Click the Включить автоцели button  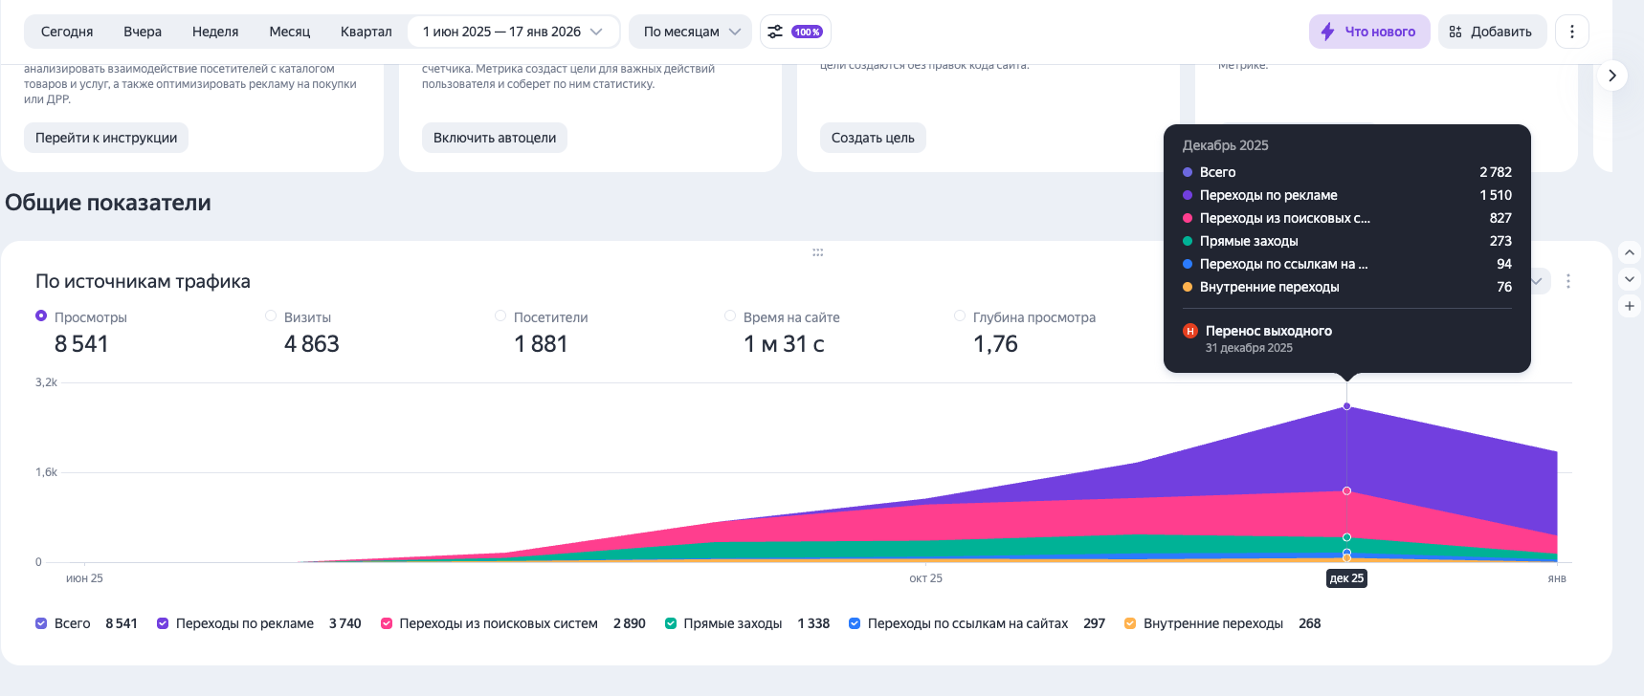click(494, 138)
